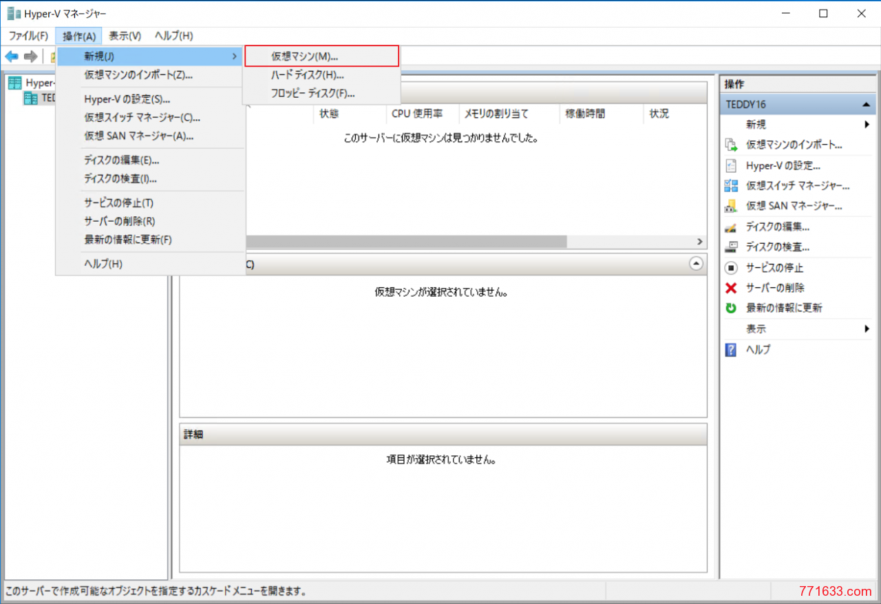Click the red X サーバーの削除 icon
881x604 pixels.
click(x=731, y=287)
